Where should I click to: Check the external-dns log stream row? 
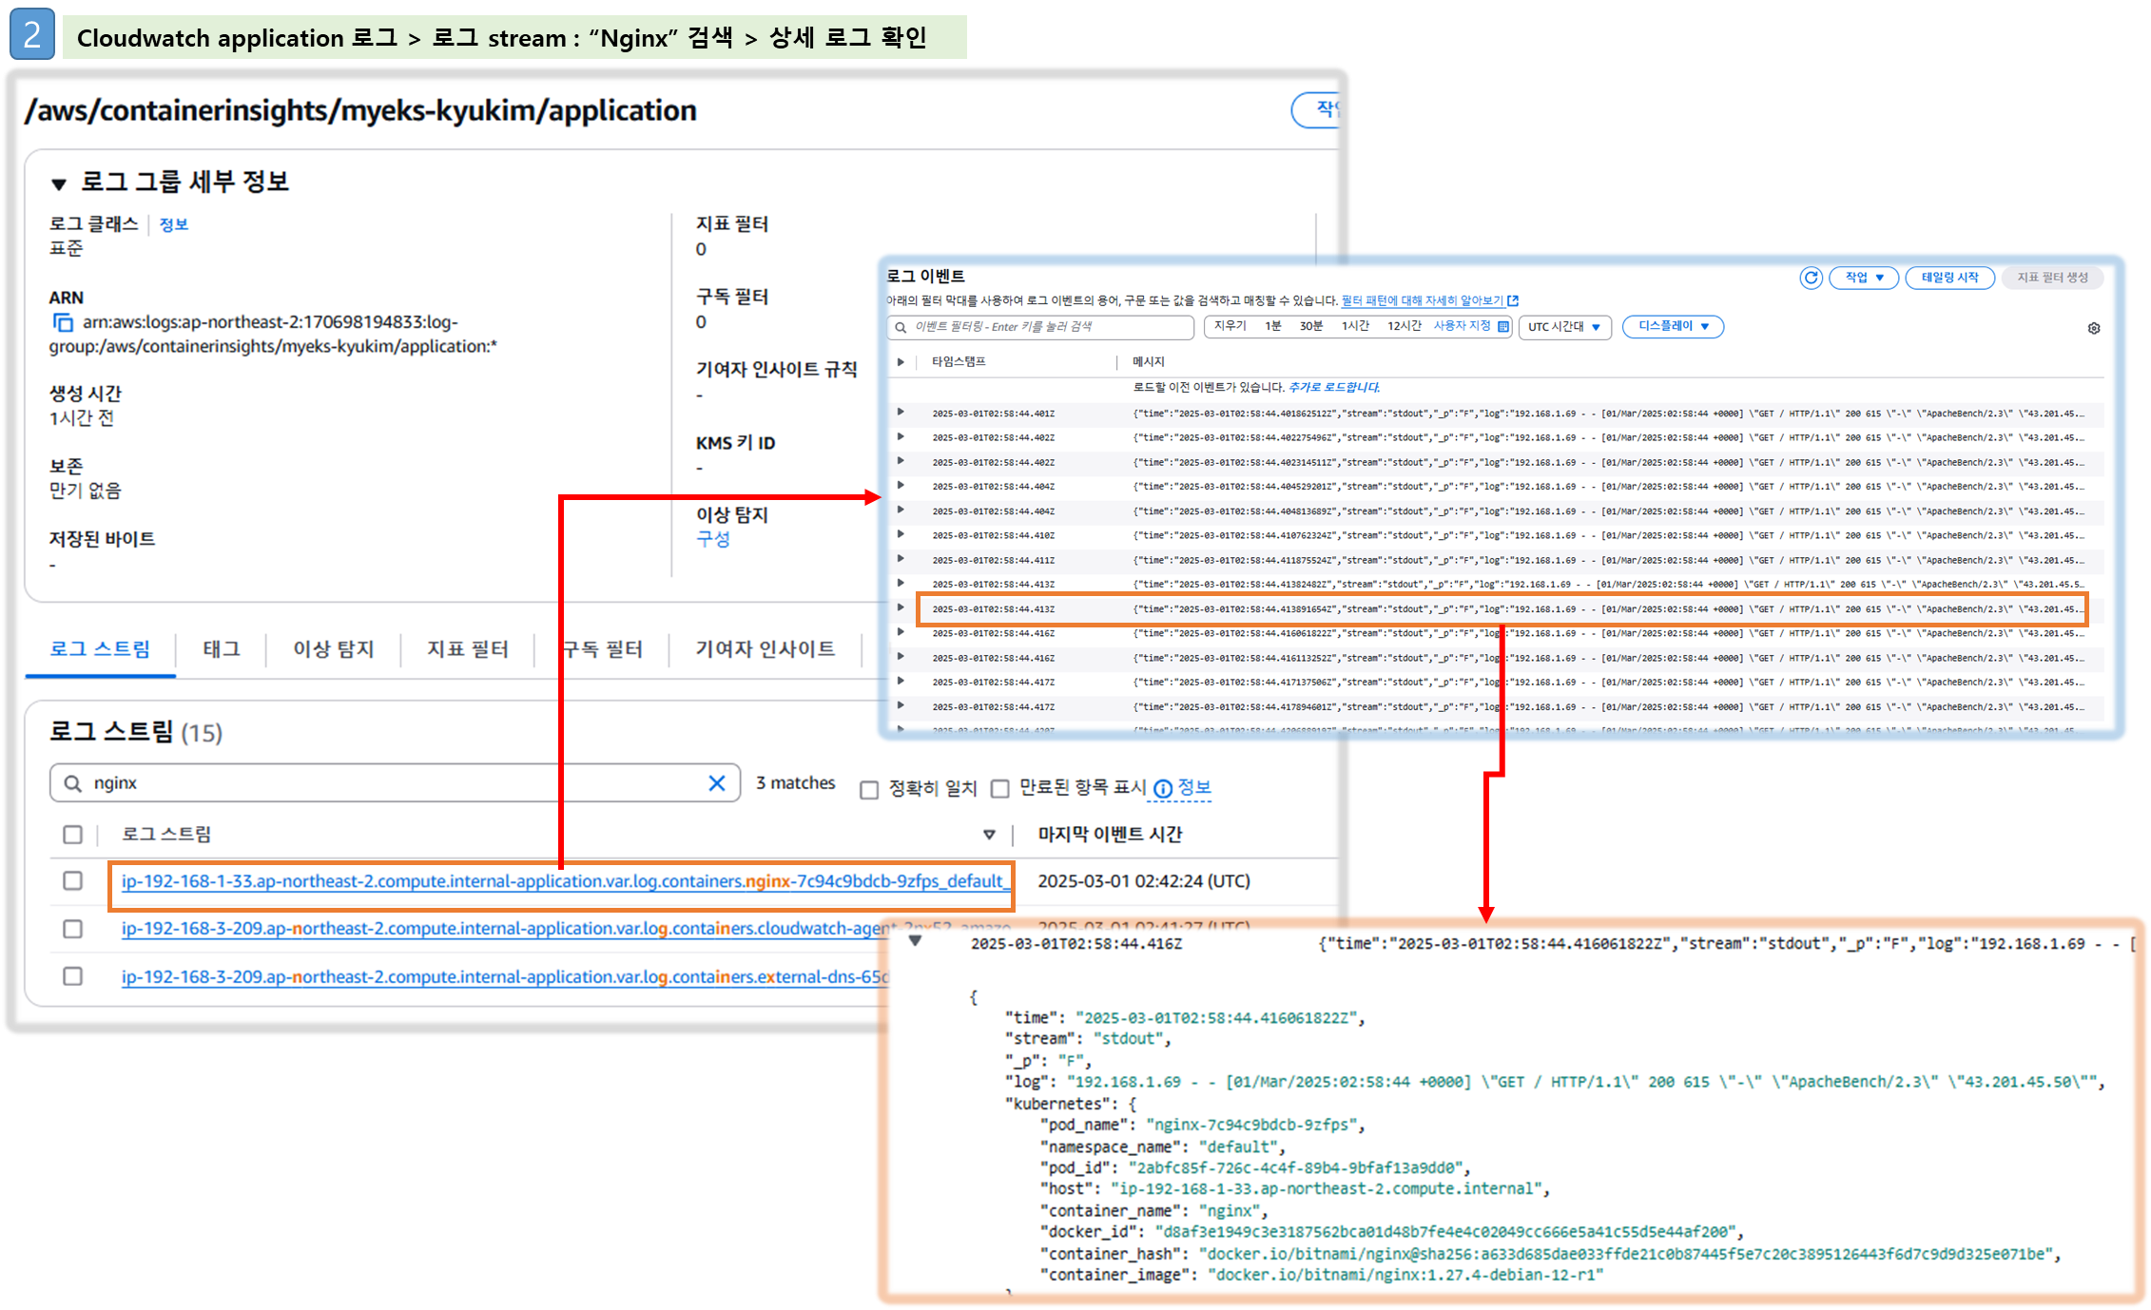pos(72,976)
